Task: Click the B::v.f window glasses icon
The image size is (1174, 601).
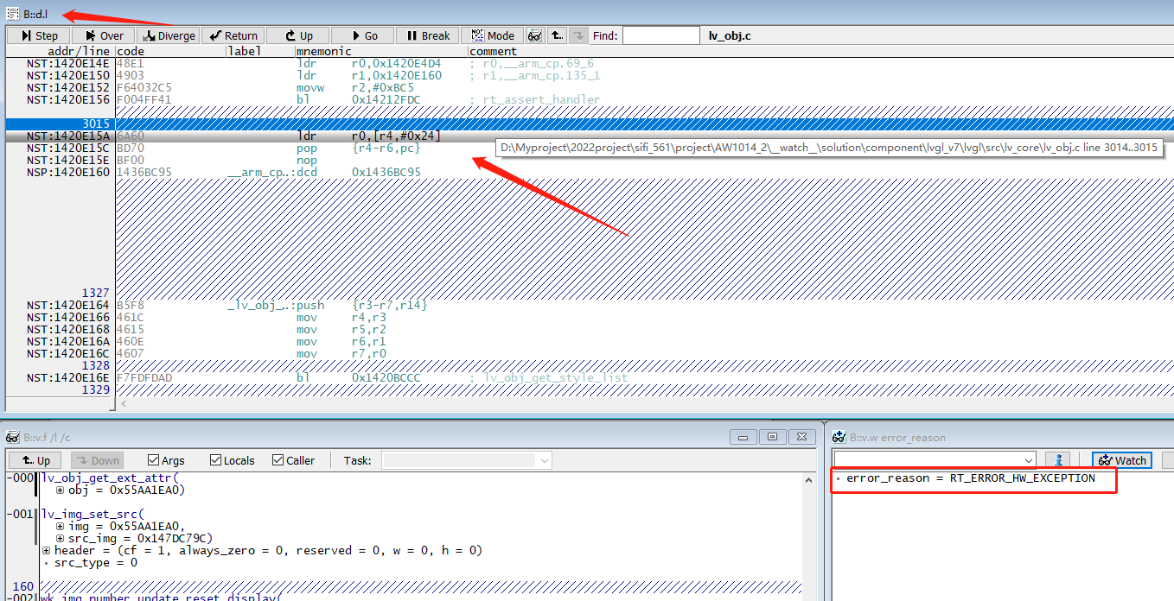Action: tap(13, 437)
